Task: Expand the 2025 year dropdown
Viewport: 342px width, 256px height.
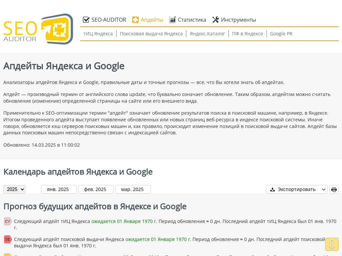Action: click(x=14, y=189)
